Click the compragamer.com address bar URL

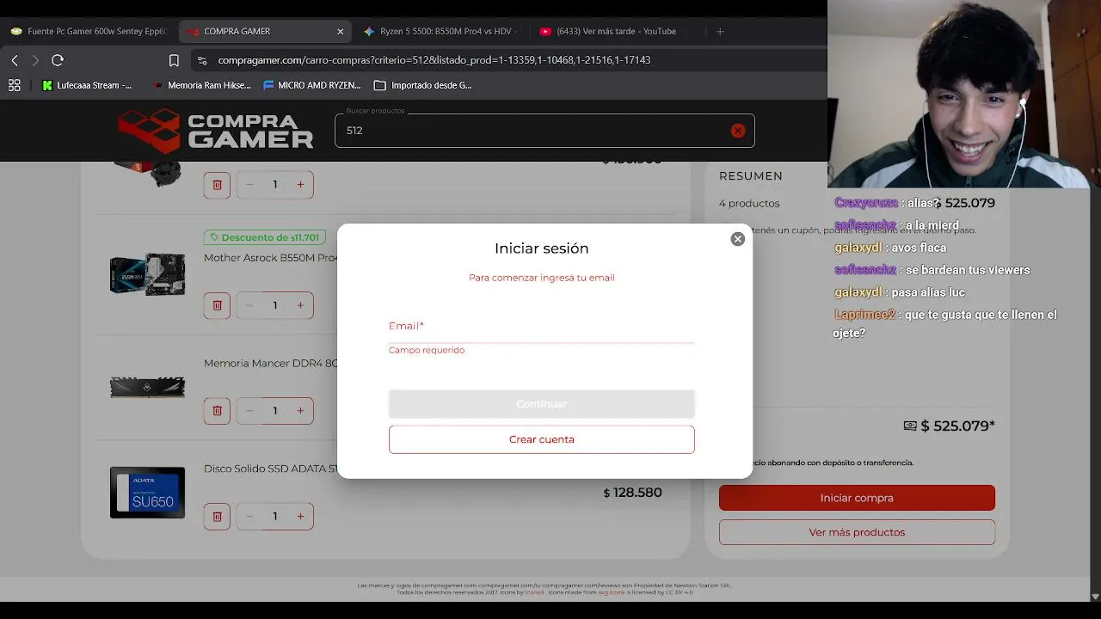434,60
